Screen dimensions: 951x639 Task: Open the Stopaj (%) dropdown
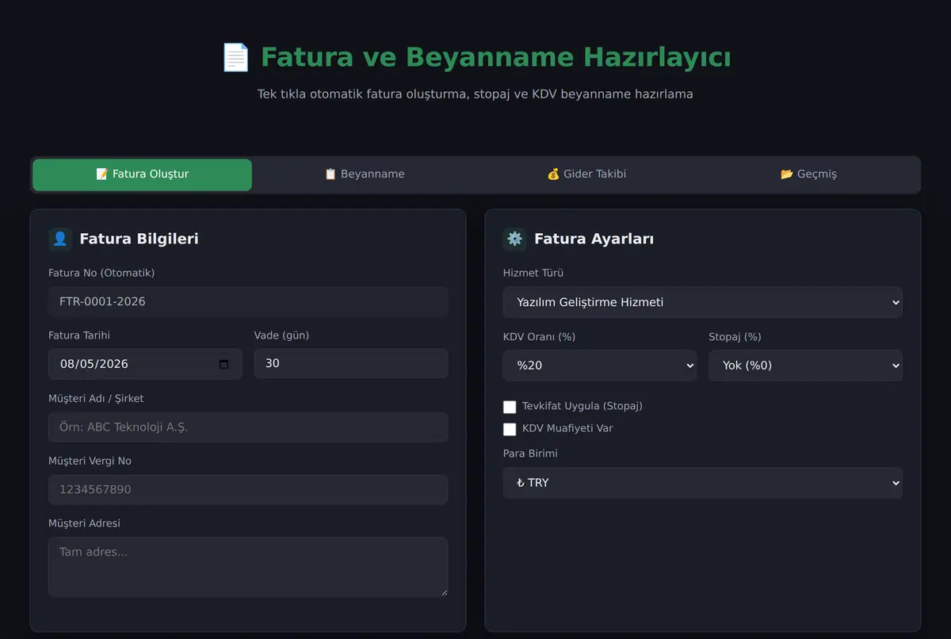(x=805, y=365)
